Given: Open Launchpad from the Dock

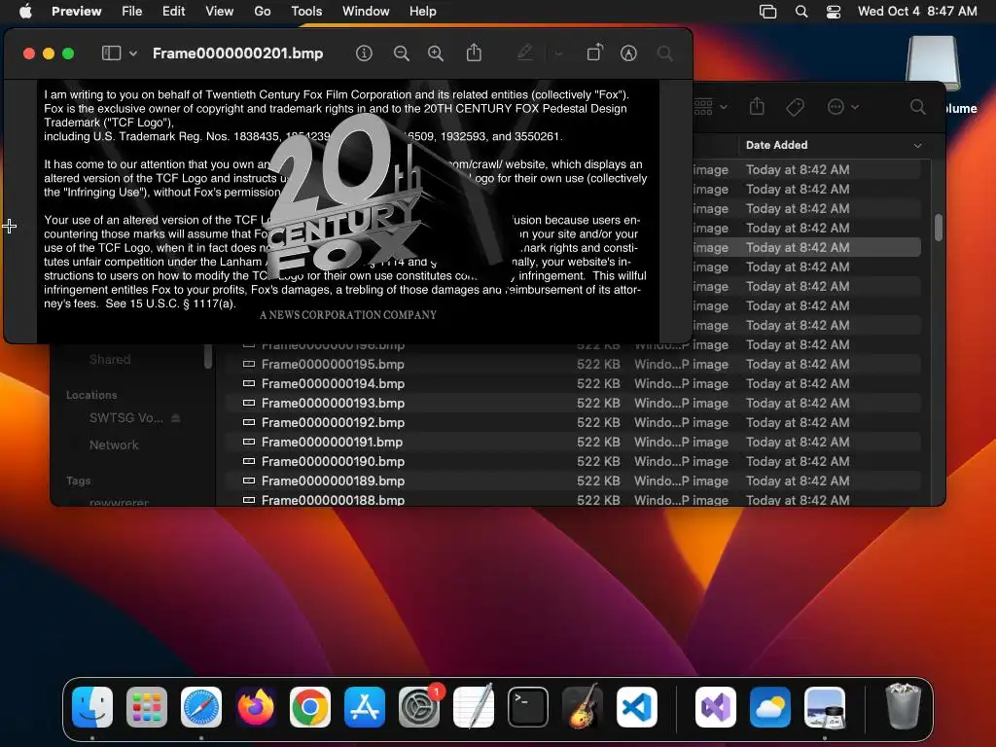Looking at the screenshot, I should [147, 707].
